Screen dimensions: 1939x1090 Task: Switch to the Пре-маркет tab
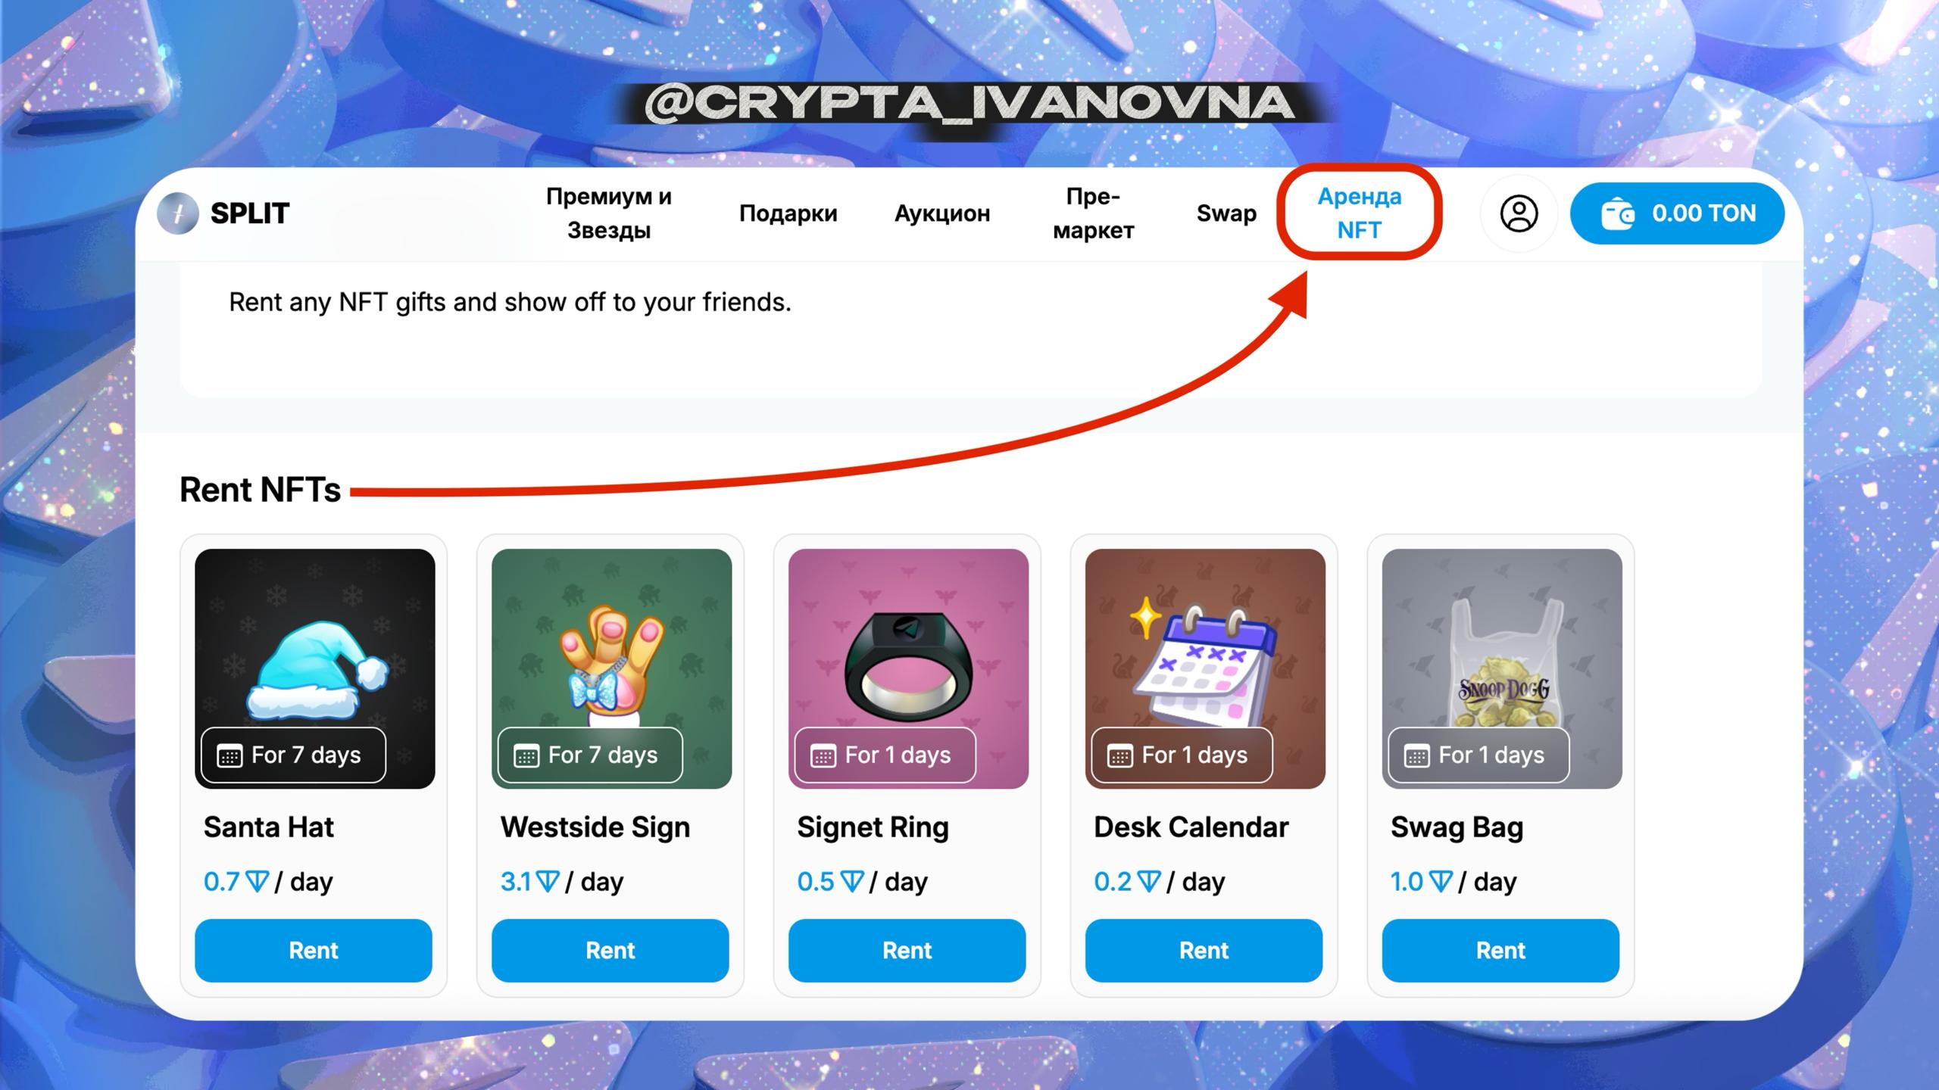pyautogui.click(x=1093, y=213)
